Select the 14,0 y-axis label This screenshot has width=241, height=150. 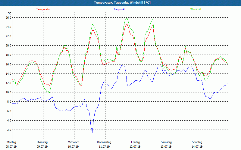tap(8, 73)
